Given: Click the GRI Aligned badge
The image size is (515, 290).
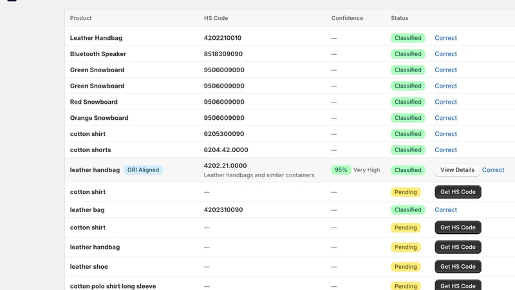Looking at the screenshot, I should pyautogui.click(x=143, y=170).
